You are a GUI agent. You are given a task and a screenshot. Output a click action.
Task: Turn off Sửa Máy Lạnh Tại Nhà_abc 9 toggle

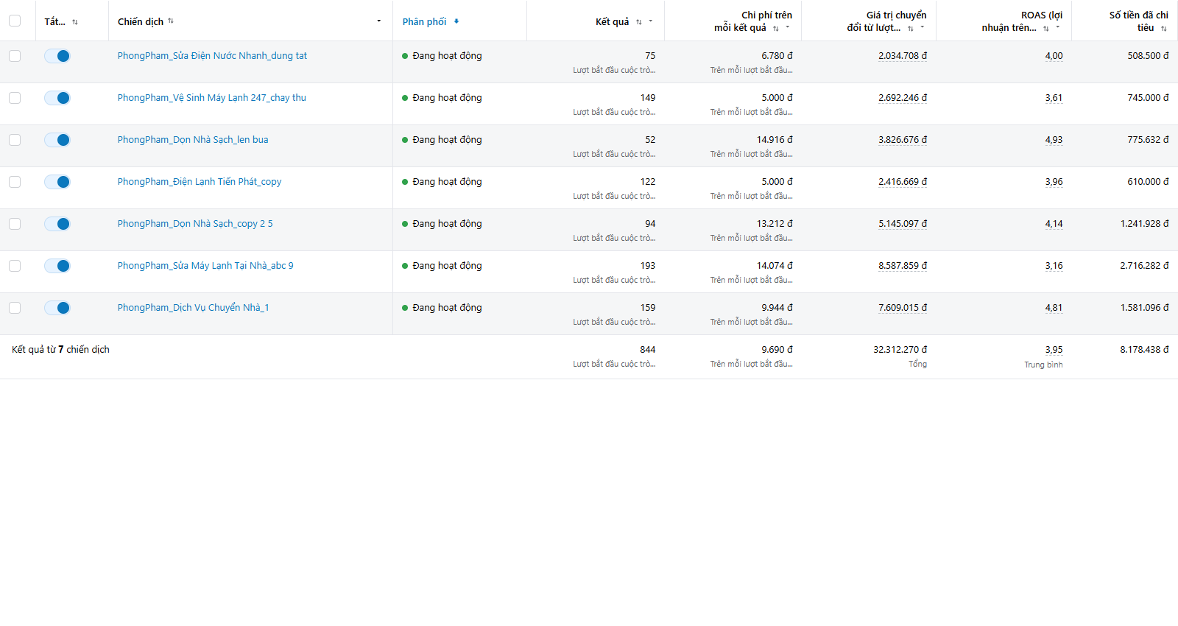[57, 266]
